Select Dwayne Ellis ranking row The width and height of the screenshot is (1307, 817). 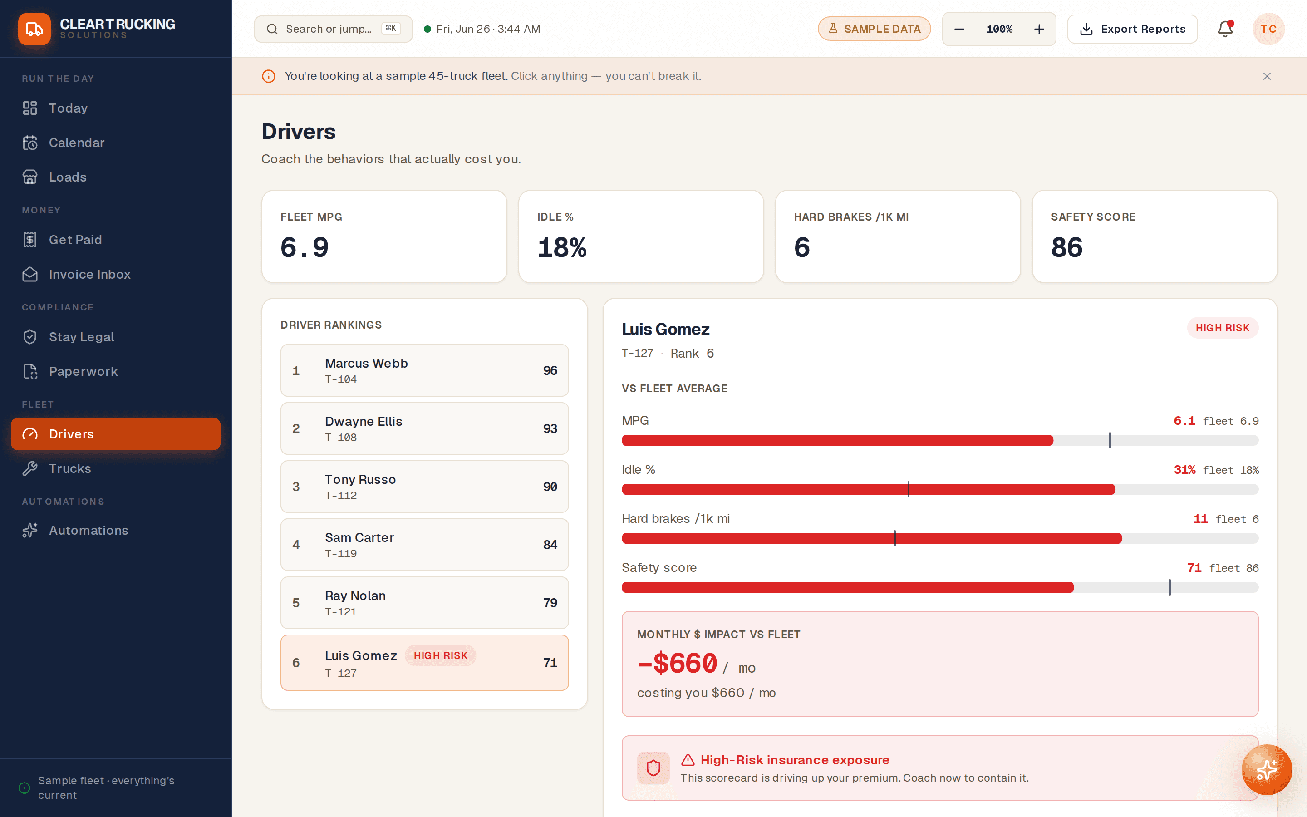tap(424, 428)
